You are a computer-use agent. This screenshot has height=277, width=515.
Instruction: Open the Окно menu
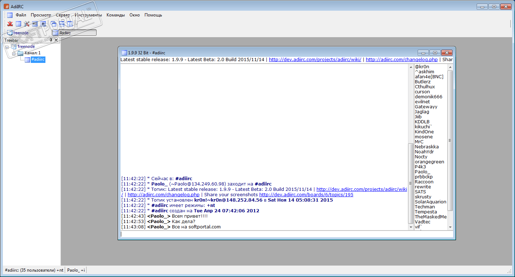[x=134, y=15]
